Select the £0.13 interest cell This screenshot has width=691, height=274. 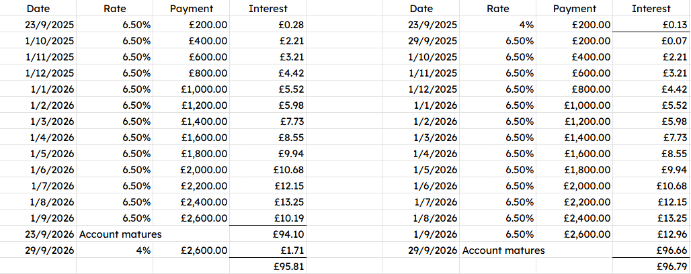[651, 25]
